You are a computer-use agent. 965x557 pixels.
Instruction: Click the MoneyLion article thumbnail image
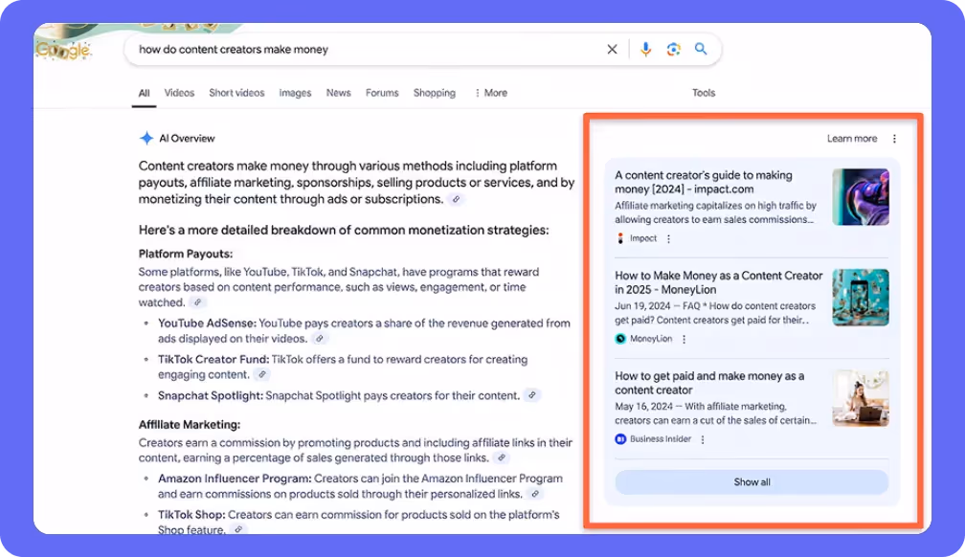(861, 298)
